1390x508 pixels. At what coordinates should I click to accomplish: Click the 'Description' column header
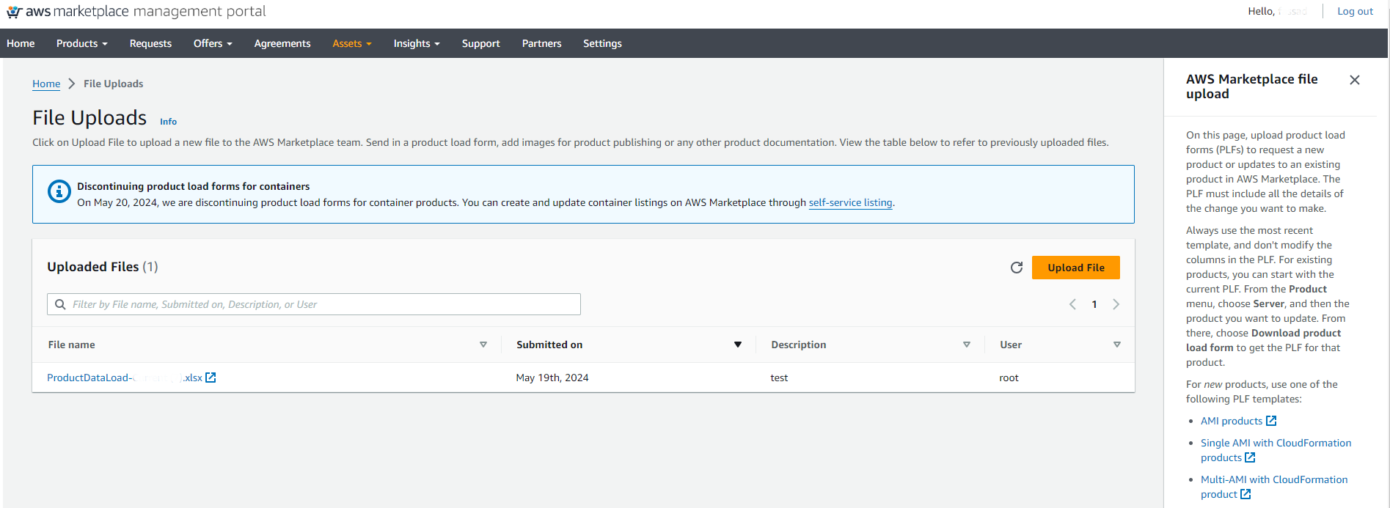(x=799, y=345)
